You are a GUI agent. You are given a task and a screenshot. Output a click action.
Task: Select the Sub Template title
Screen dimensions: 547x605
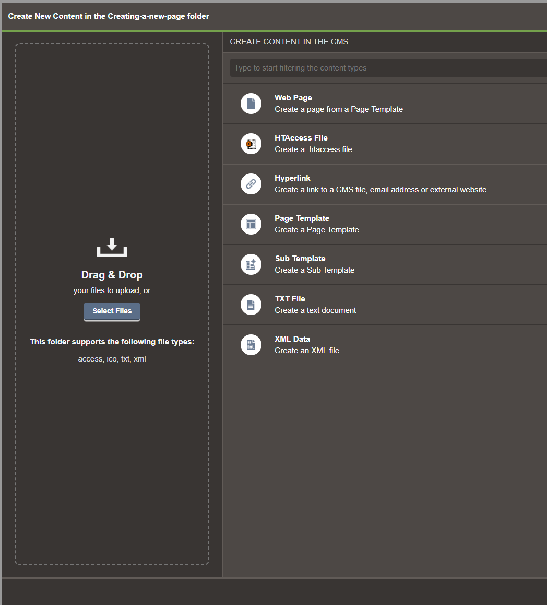point(300,259)
